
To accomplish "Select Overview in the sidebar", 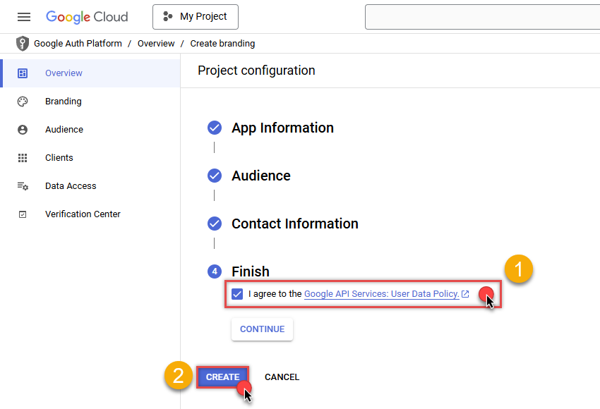I will 91,73.
